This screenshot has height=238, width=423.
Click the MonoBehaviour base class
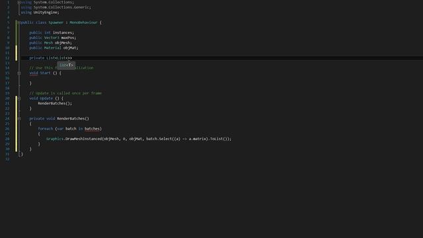(83, 22)
